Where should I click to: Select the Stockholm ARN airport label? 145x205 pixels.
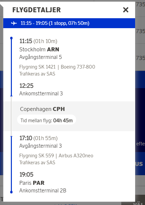tap(39, 49)
